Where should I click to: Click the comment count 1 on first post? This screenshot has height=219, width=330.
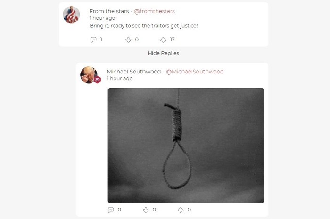coord(101,39)
